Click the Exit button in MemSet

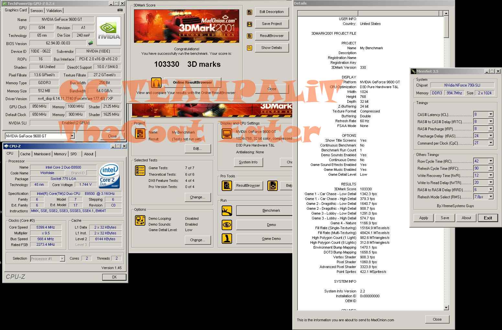click(x=488, y=218)
